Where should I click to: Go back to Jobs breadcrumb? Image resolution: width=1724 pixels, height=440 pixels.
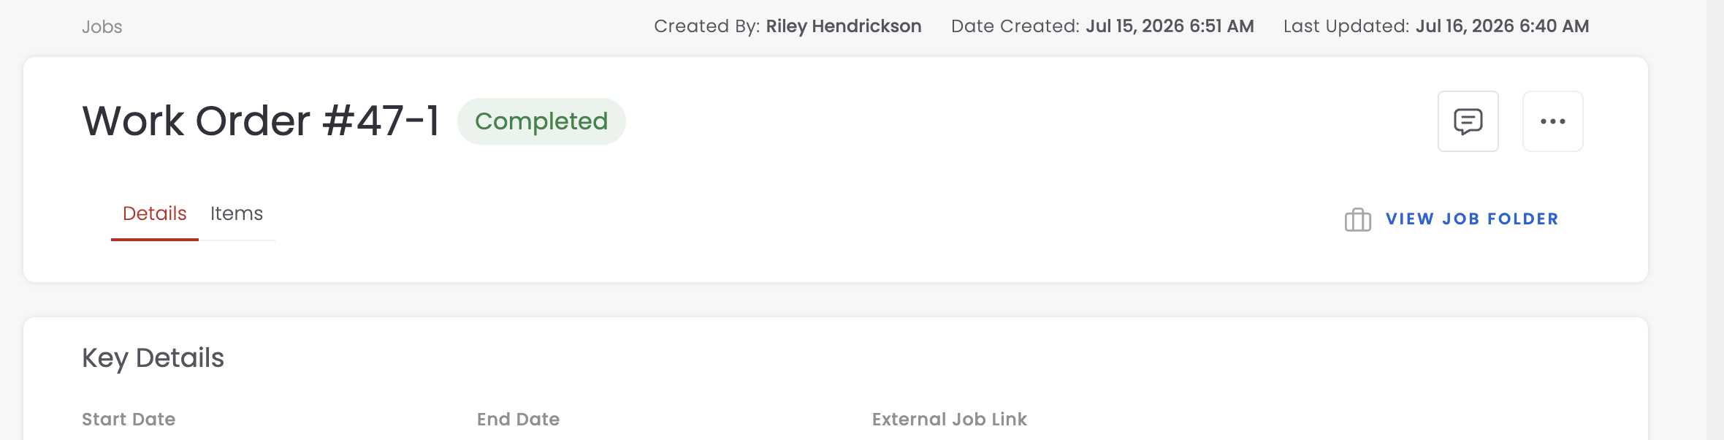click(102, 27)
